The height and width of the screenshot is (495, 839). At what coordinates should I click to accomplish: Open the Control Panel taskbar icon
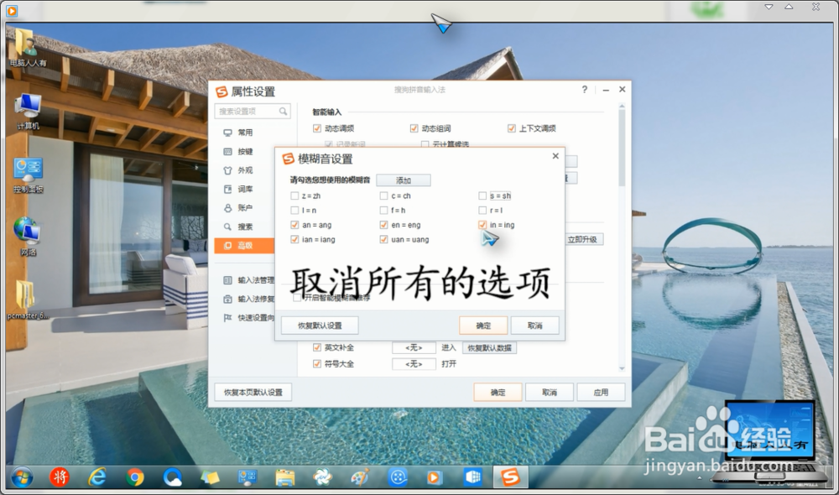click(x=248, y=477)
